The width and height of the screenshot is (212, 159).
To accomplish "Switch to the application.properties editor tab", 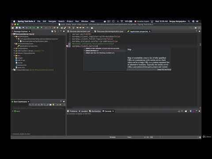I will 139,31.
